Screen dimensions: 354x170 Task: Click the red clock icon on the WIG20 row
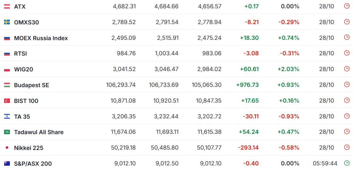(x=347, y=69)
